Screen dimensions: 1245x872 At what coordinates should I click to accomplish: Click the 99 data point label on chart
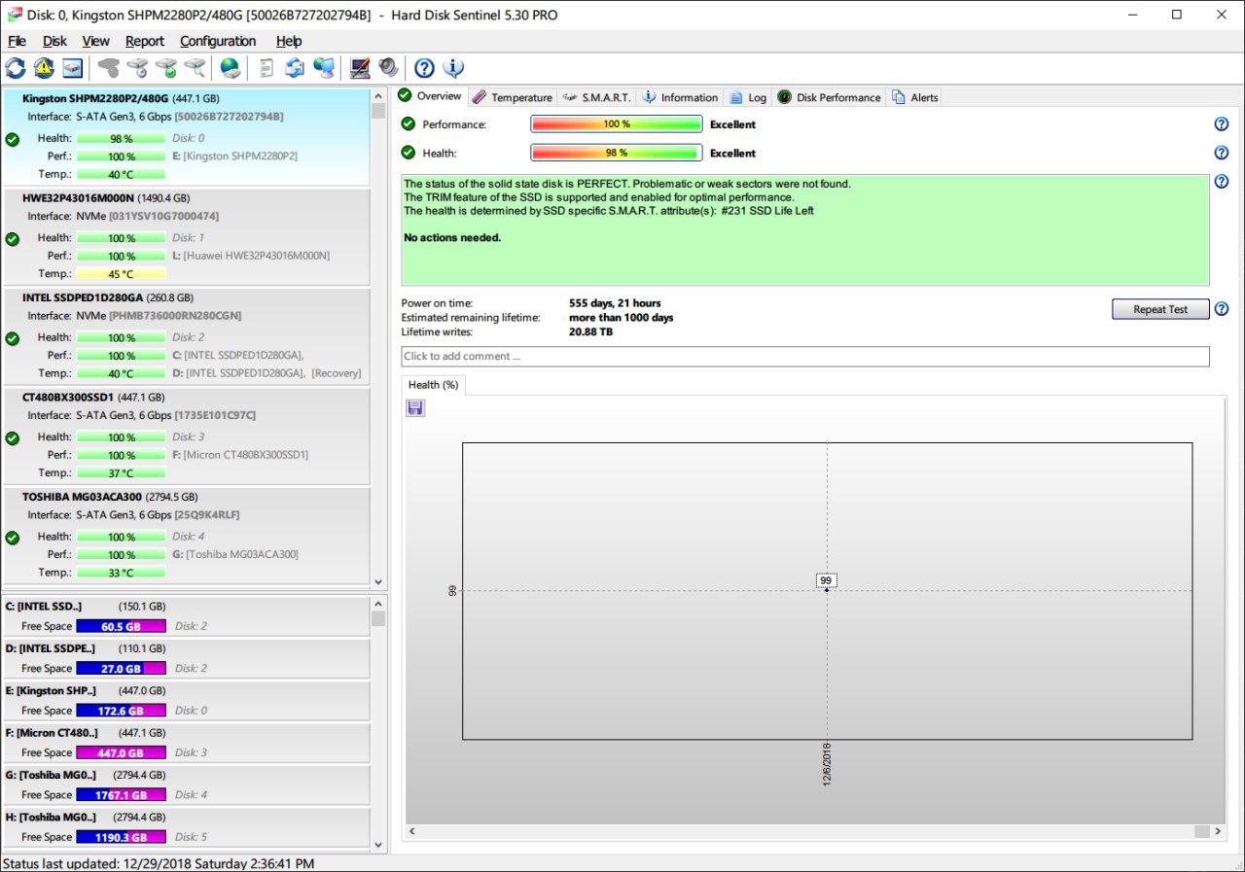(x=826, y=580)
